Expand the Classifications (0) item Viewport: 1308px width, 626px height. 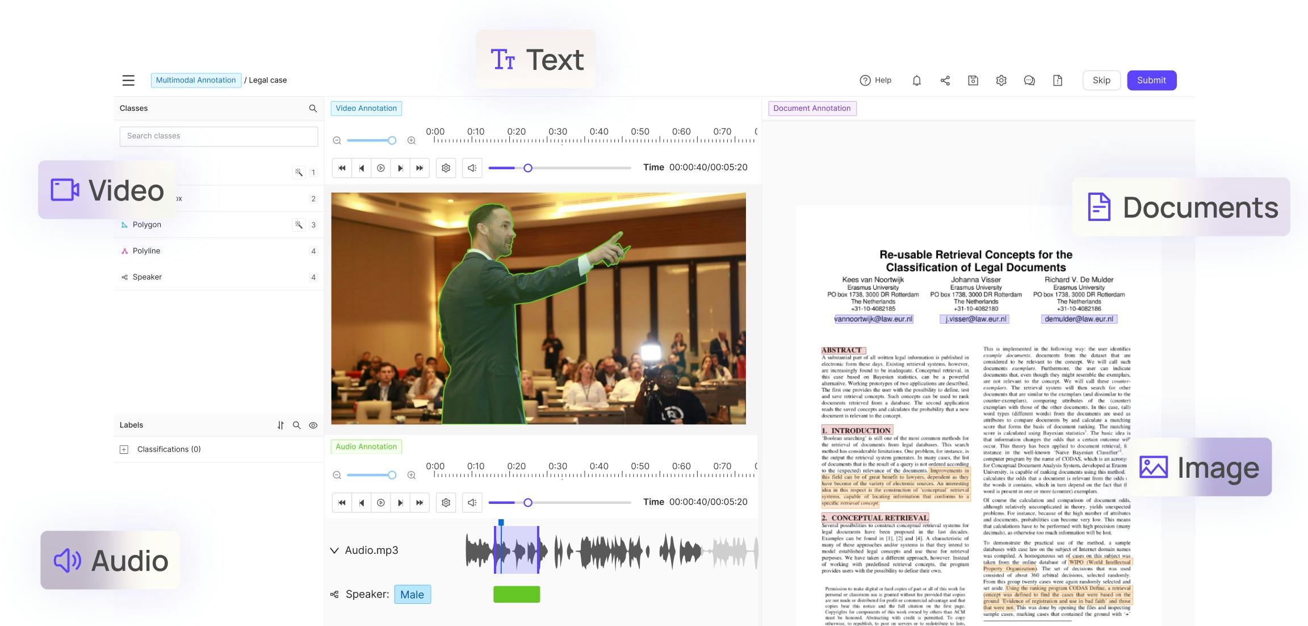coord(124,449)
